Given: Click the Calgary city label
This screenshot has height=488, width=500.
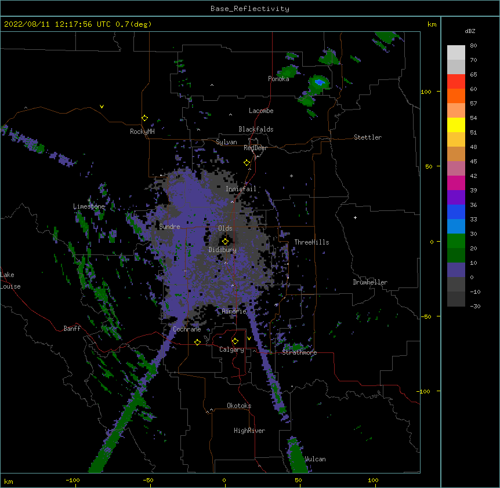Looking at the screenshot, I should [231, 349].
